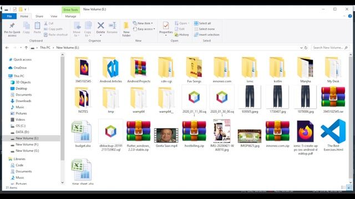Click Select none in the ribbon
This screenshot has width=355, height=199.
tap(205, 29)
